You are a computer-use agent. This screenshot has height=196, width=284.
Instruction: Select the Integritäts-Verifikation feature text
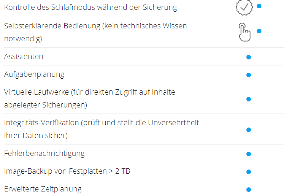pyautogui.click(x=102, y=129)
